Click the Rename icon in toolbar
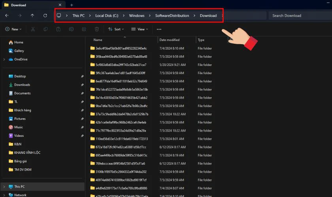The width and height of the screenshot is (332, 197). click(71, 29)
